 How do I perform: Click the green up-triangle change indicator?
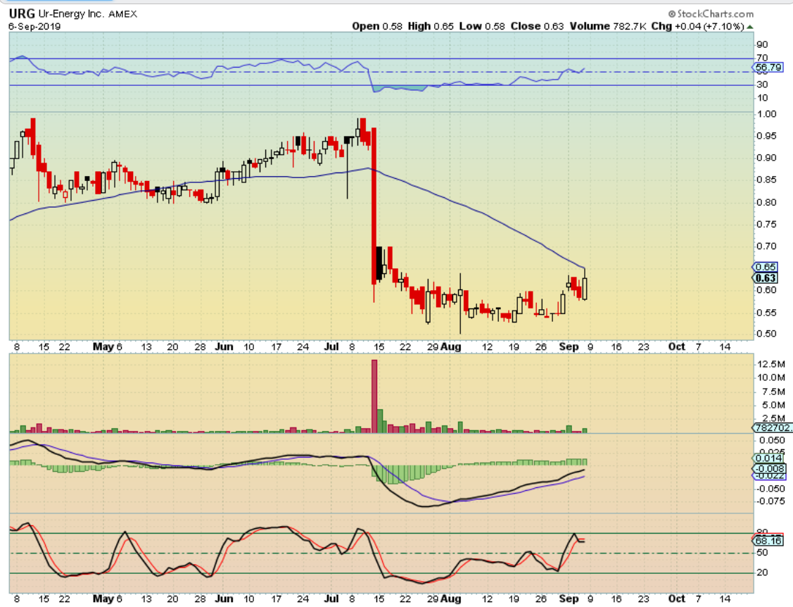point(750,27)
